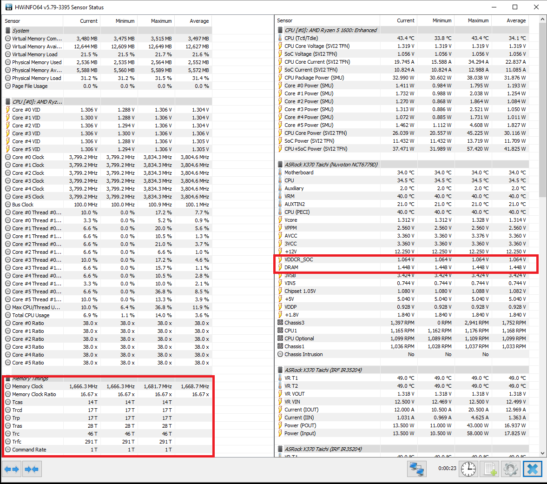The height and width of the screenshot is (484, 547).
Task: Select the Power (Input) row
Action: (x=402, y=433)
